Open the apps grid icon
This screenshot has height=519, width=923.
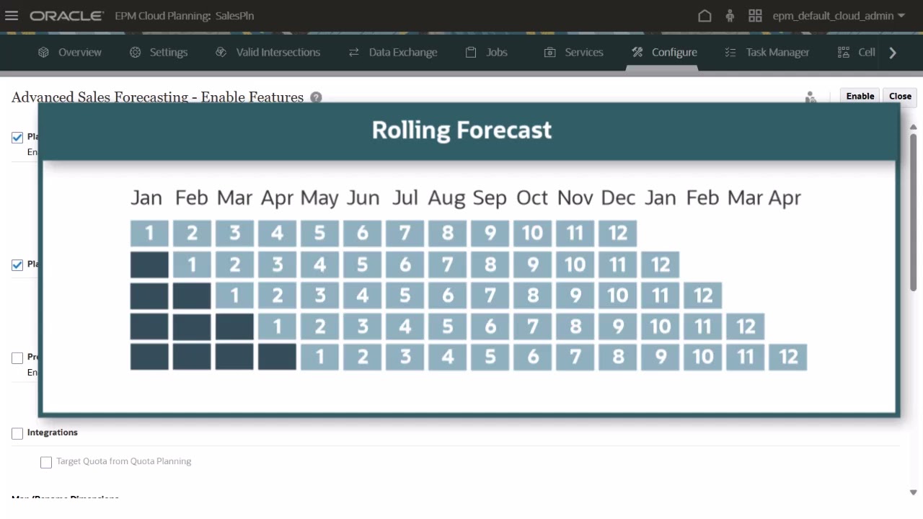click(755, 15)
